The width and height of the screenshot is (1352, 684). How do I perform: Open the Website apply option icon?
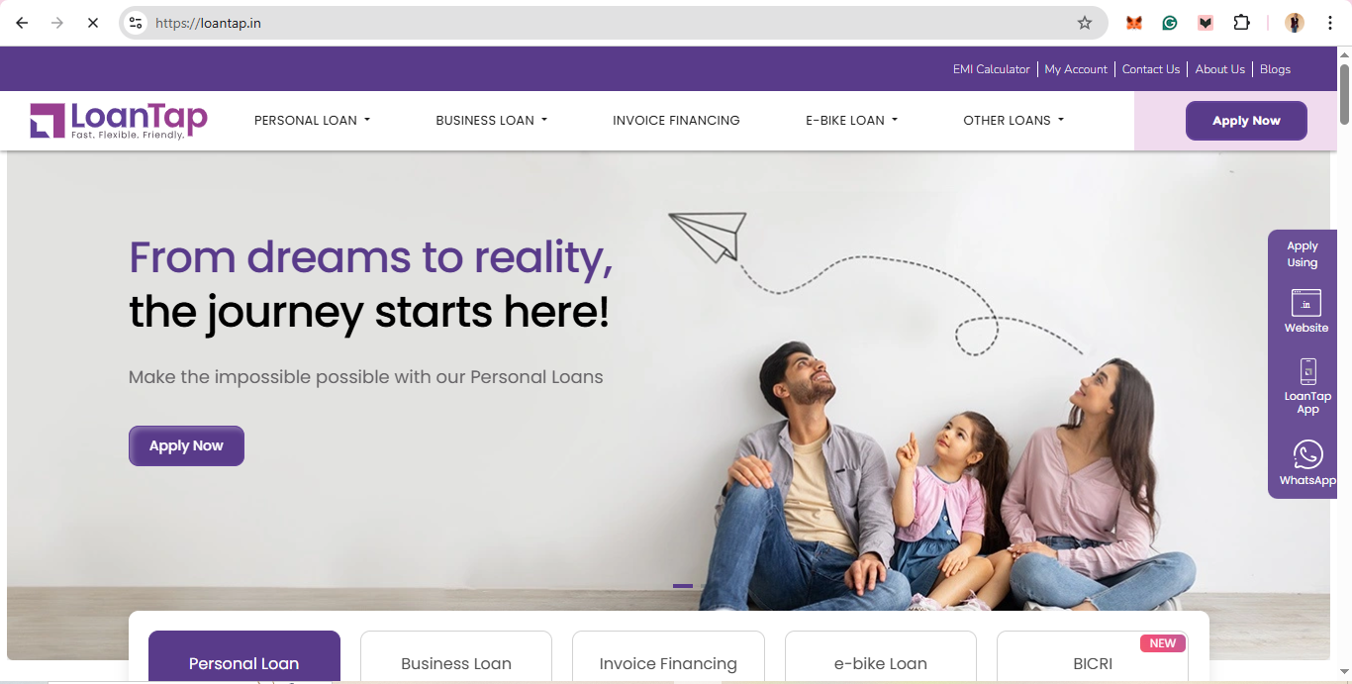point(1306,303)
